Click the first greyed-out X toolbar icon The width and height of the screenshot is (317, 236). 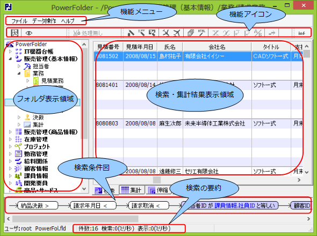point(215,33)
